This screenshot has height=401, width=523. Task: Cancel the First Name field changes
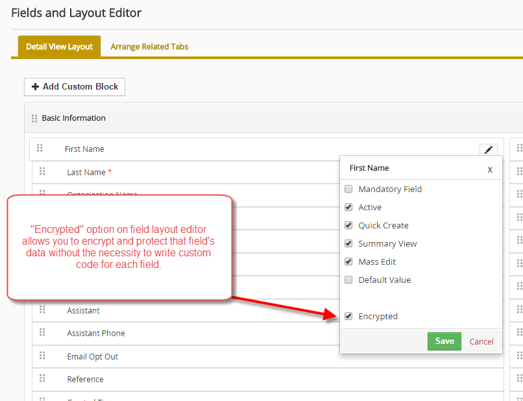point(481,341)
